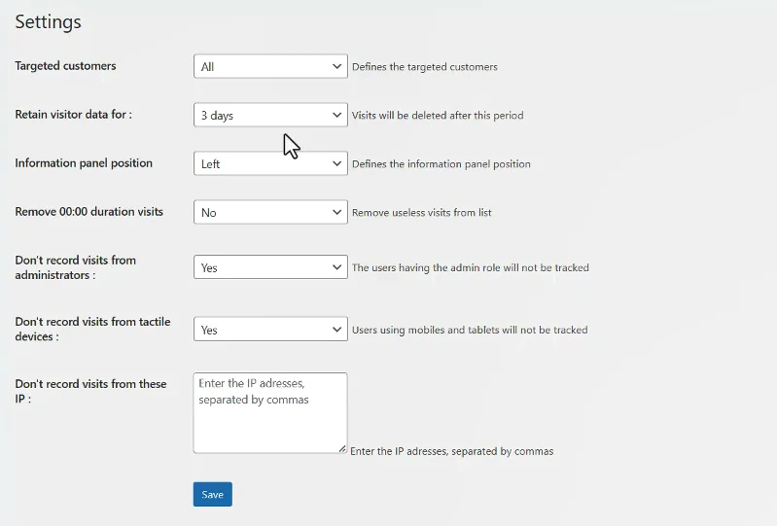Click the Settings page heading
This screenshot has height=526, width=777.
pyautogui.click(x=48, y=21)
